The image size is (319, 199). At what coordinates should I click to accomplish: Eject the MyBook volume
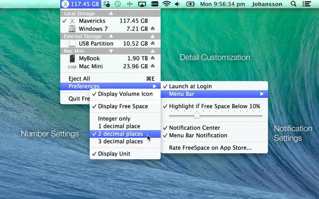pyautogui.click(x=153, y=58)
